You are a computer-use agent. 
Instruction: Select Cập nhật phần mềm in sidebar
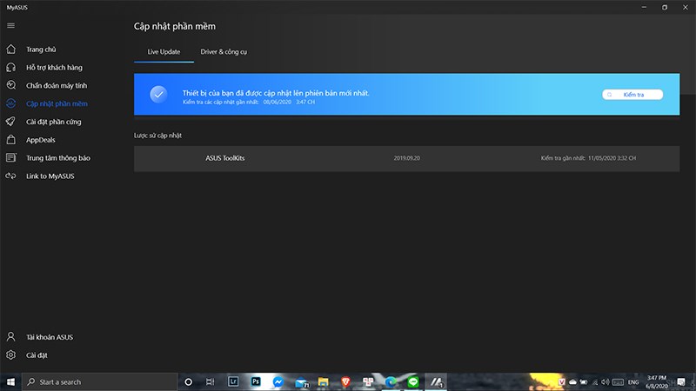point(57,103)
